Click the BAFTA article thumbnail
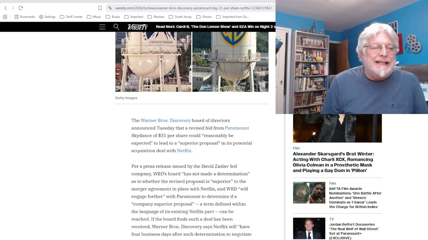Viewport: 428px width, 240px height. (x=309, y=193)
